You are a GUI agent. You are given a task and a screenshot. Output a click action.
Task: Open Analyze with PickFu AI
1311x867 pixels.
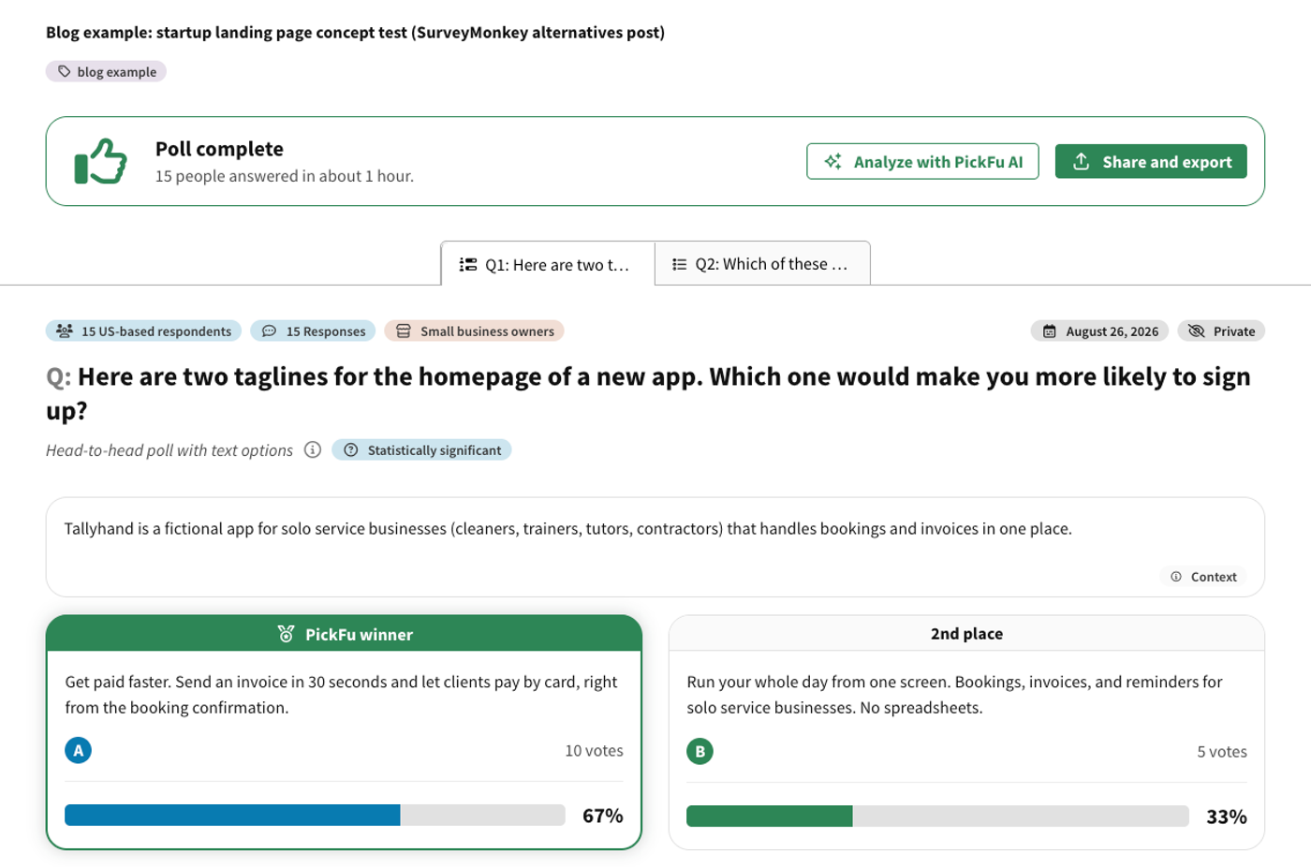pos(922,161)
